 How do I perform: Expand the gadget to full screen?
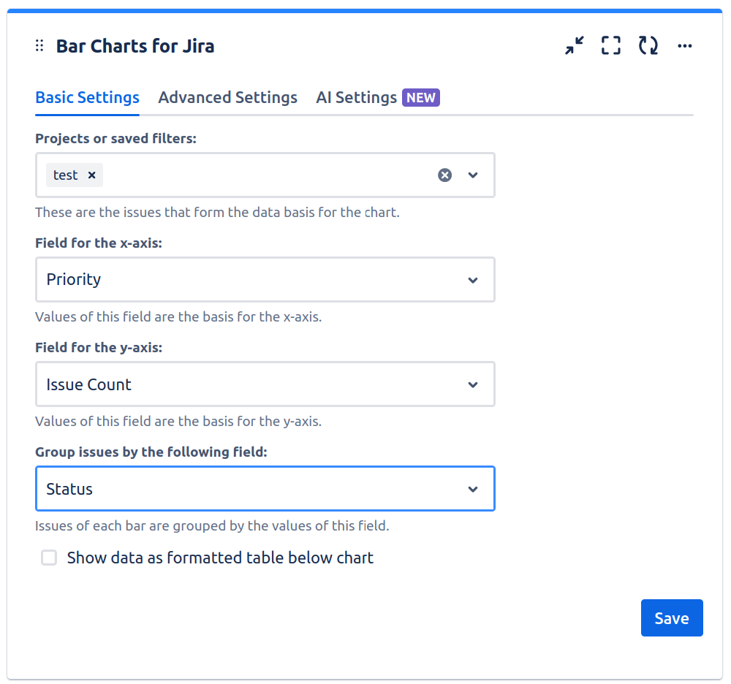tap(611, 46)
